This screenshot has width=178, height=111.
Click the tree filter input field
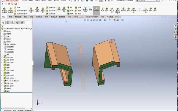(x=18, y=26)
